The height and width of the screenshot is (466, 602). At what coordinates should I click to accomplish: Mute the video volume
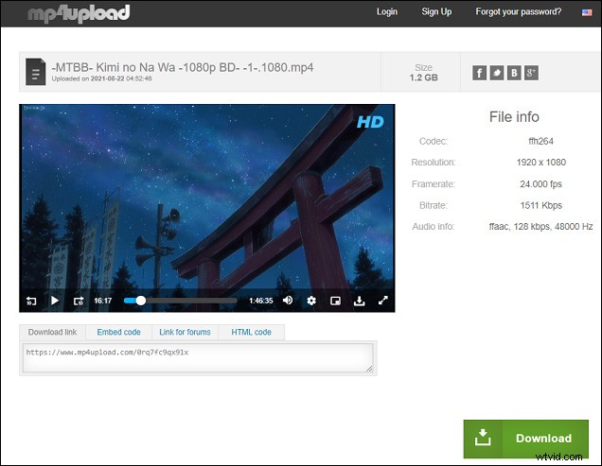(x=288, y=301)
